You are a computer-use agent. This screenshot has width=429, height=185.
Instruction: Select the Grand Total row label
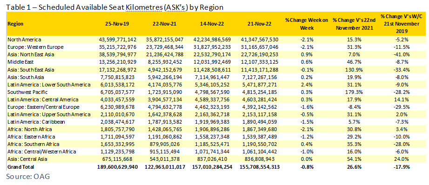tap(20, 167)
